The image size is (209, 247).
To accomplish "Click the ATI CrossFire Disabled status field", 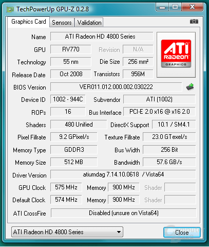I will pos(124,213).
